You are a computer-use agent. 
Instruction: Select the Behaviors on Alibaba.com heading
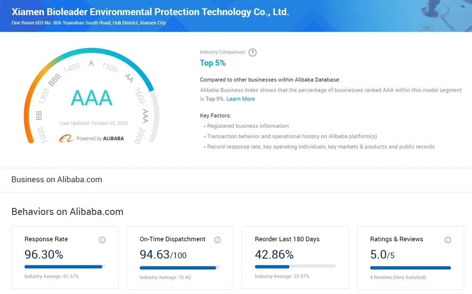click(x=67, y=212)
